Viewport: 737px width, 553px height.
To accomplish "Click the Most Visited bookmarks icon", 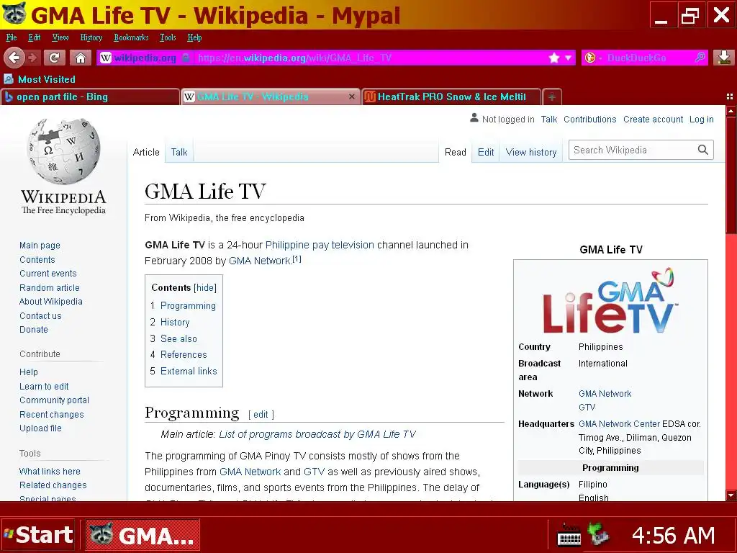I will [9, 79].
